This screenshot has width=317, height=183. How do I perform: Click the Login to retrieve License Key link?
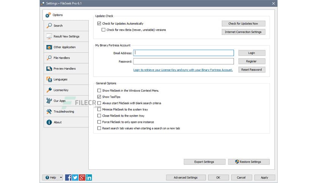[183, 70]
